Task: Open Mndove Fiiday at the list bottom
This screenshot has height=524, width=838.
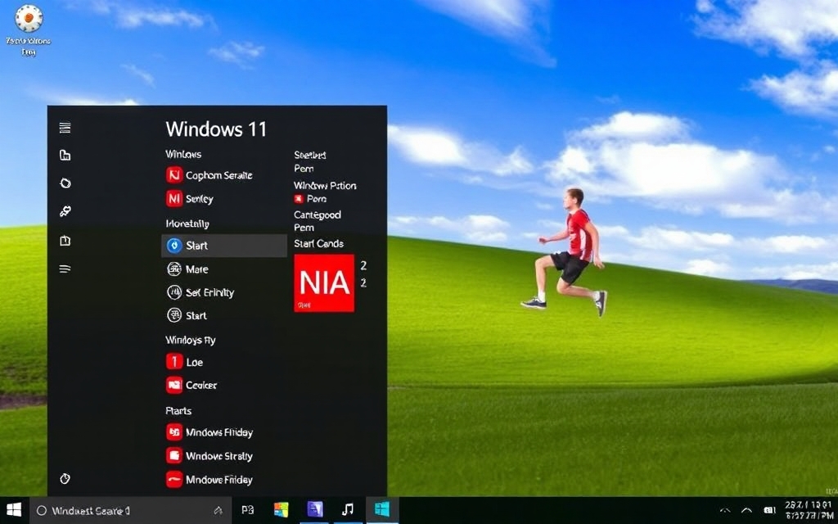Action: click(209, 480)
